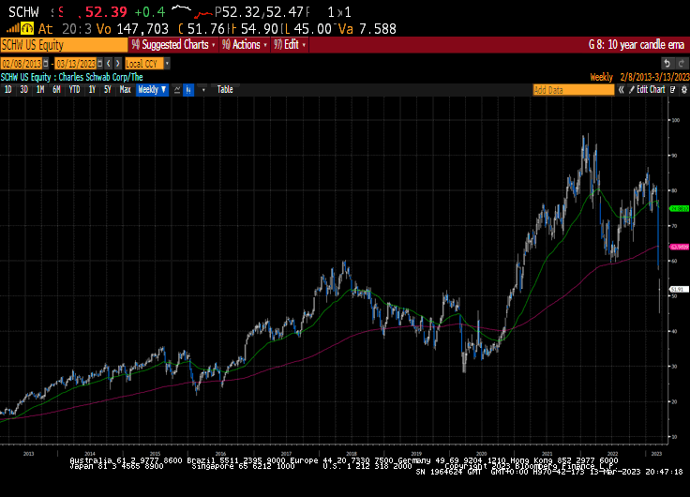Viewport: 690px width, 497px height.
Task: Shift date range backward with left arrow
Action: [x=109, y=64]
